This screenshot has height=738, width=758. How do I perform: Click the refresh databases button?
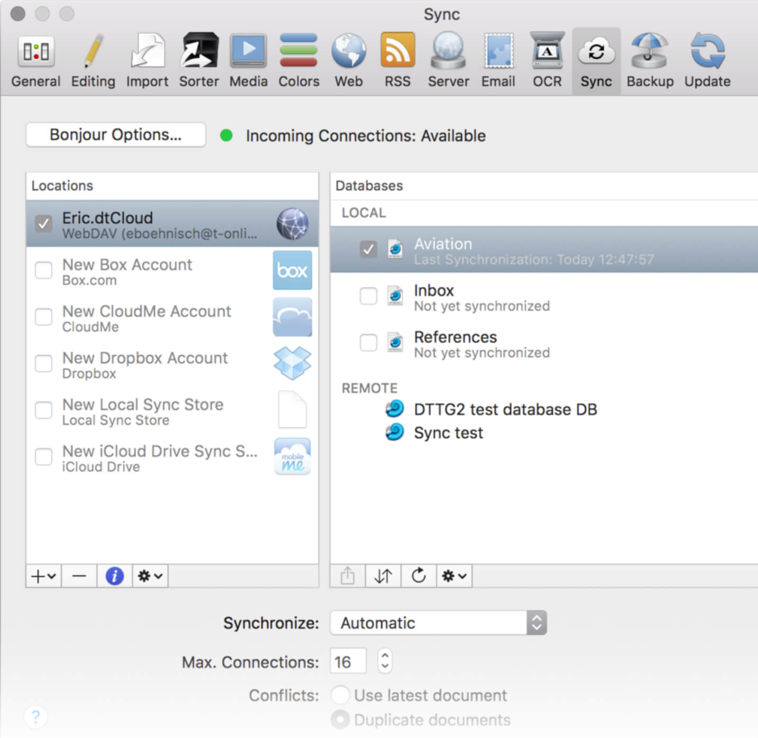point(419,576)
